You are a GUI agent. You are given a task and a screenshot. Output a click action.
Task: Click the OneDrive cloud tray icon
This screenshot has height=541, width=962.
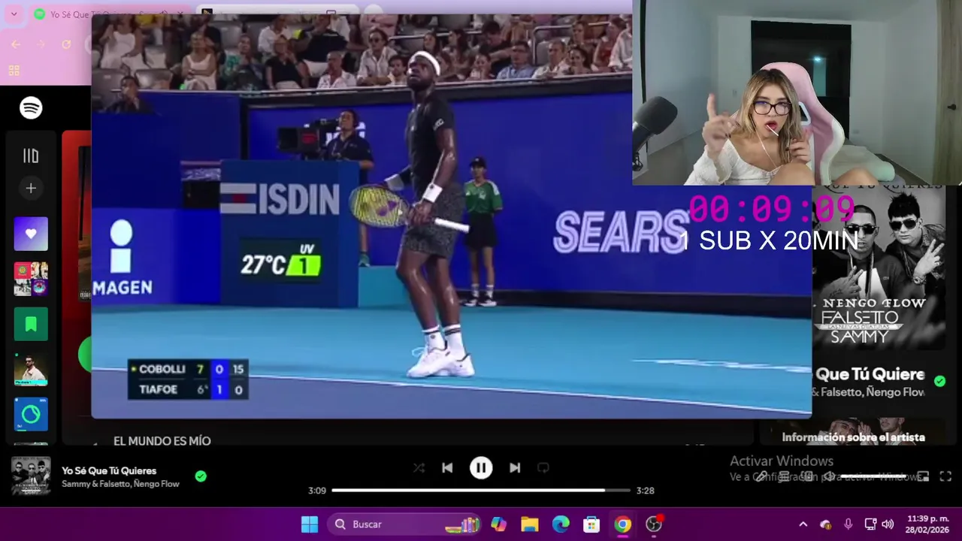pyautogui.click(x=825, y=524)
